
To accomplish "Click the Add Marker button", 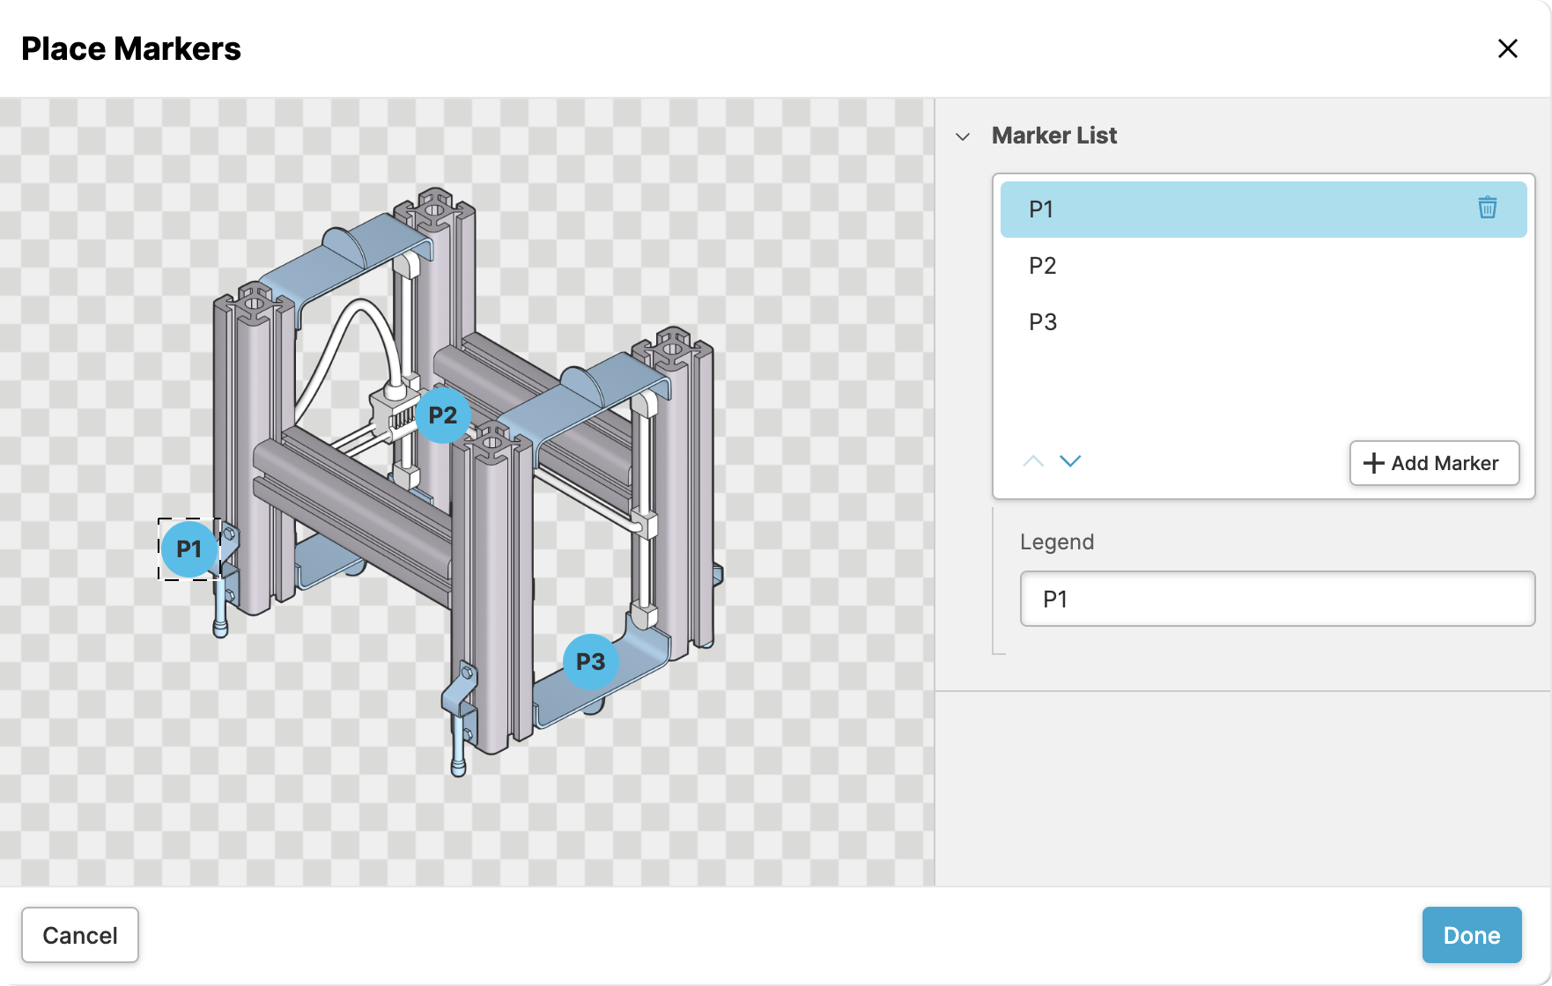I will pos(1433,463).
